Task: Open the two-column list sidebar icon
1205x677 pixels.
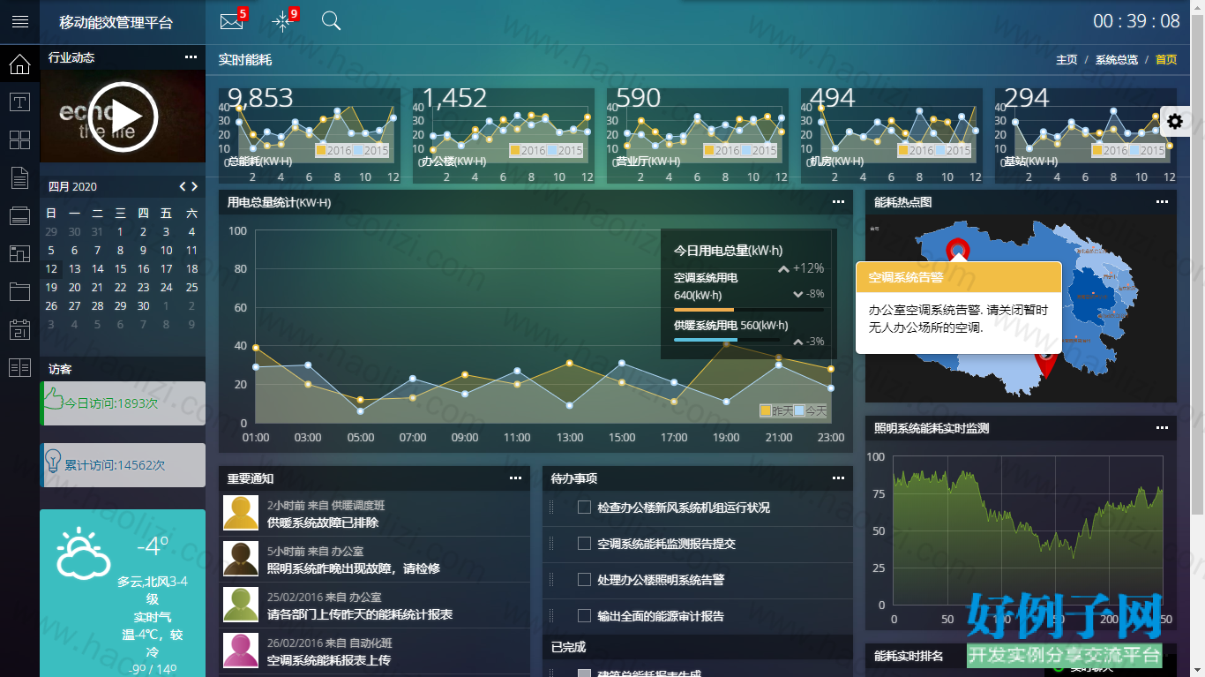Action: (x=19, y=368)
